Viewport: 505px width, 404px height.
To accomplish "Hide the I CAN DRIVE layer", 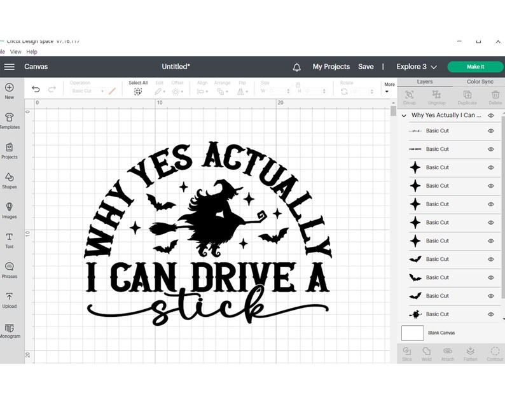I will pos(490,149).
